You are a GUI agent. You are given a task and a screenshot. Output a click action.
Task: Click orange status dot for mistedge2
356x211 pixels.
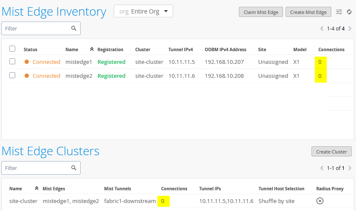point(27,76)
